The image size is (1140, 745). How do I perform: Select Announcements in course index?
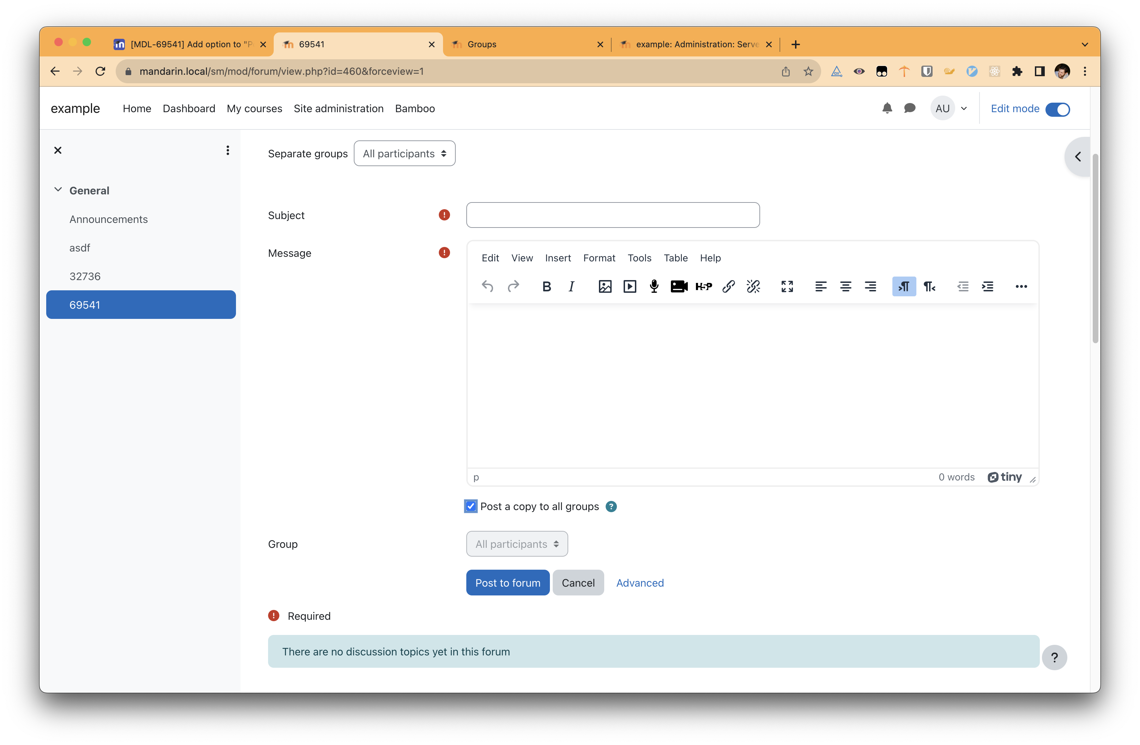(x=108, y=219)
